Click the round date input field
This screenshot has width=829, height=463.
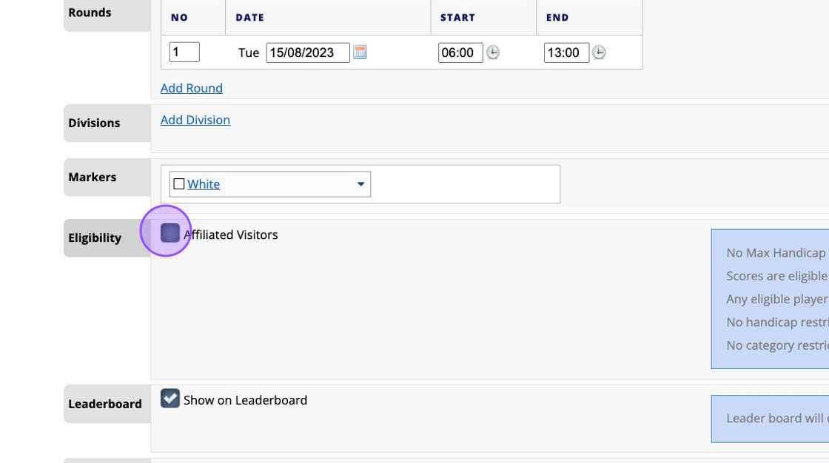click(x=308, y=53)
